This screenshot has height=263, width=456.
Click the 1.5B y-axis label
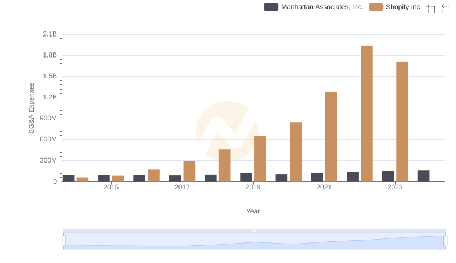[50, 76]
